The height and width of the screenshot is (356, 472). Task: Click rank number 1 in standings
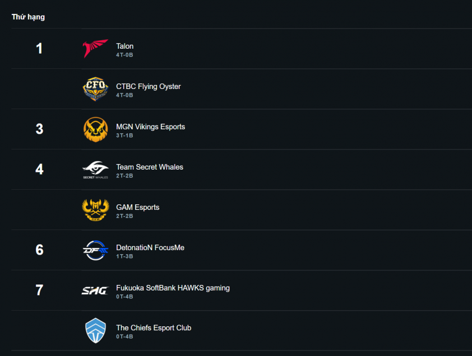tap(39, 48)
